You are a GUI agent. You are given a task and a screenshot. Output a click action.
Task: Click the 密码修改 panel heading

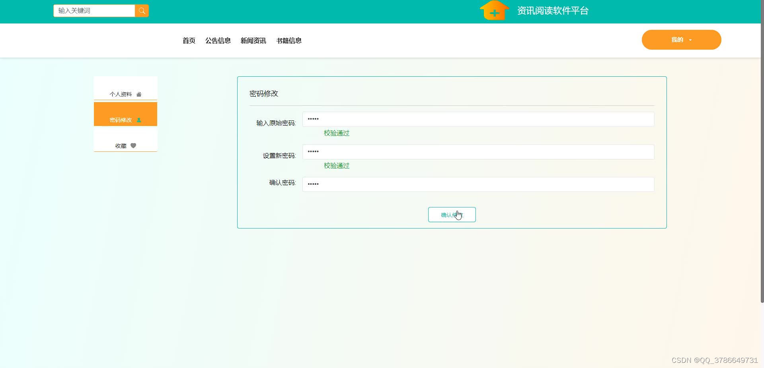click(x=264, y=94)
